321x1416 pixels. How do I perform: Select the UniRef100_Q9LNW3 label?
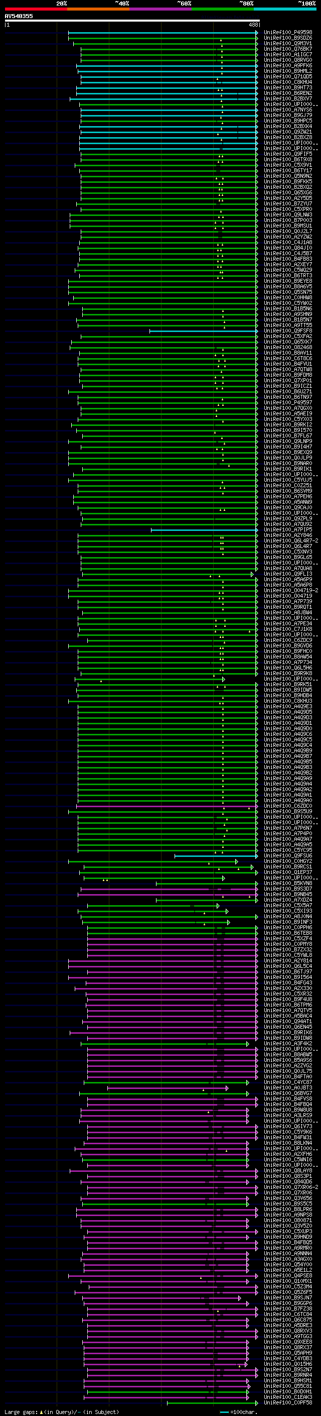click(287, 215)
